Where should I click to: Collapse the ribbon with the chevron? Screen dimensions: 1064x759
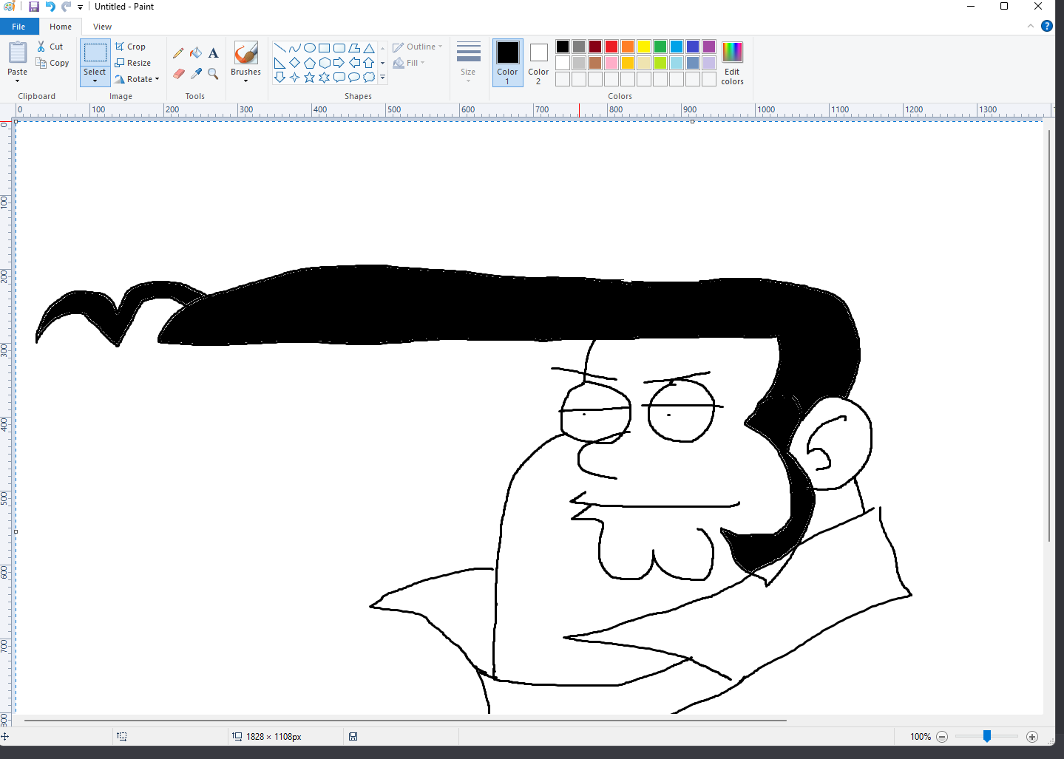point(1031,26)
